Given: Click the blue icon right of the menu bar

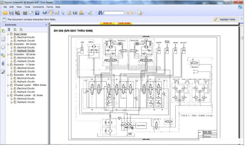Looking at the screenshot, I should [240, 7].
